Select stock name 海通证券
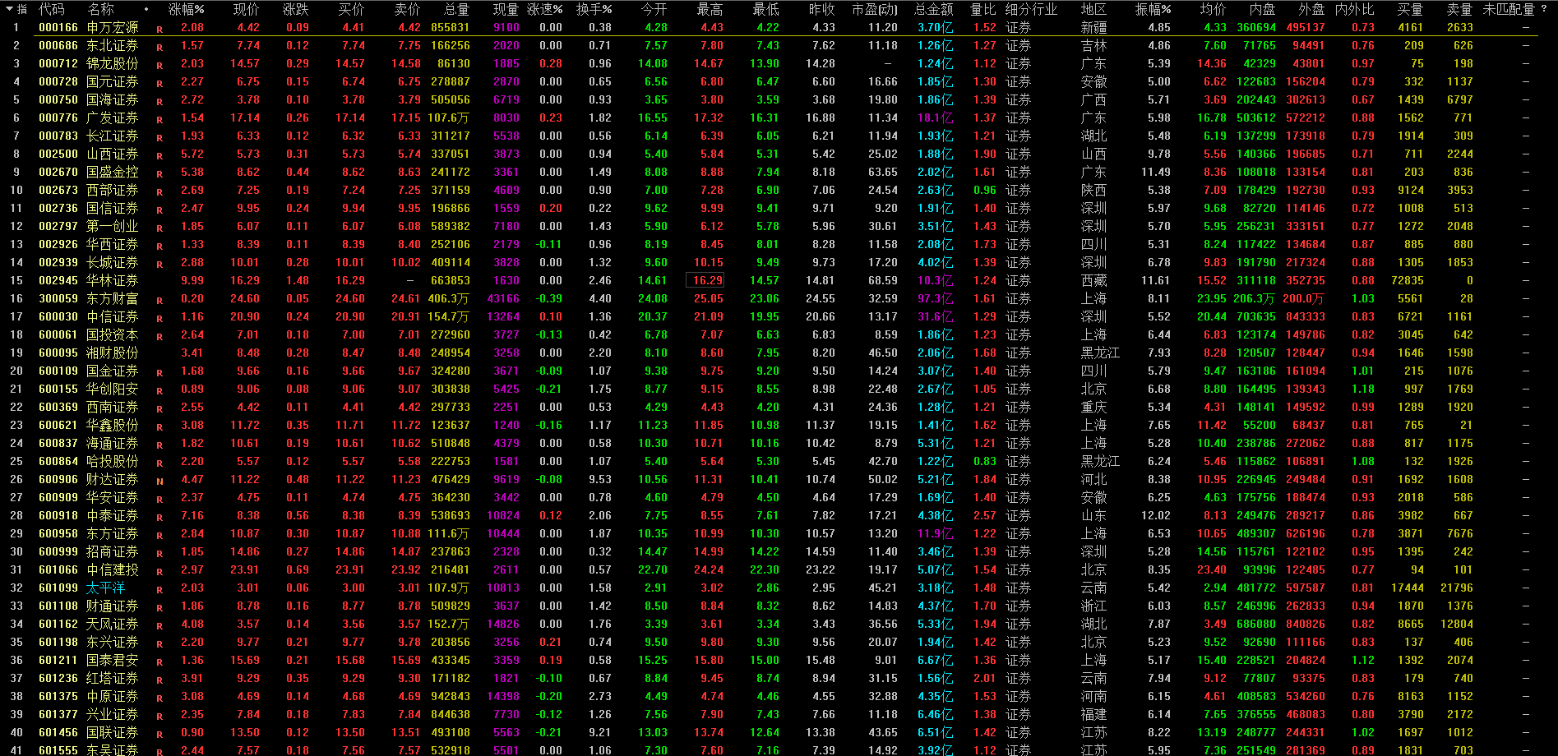This screenshot has height=756, width=1558. pyautogui.click(x=113, y=443)
